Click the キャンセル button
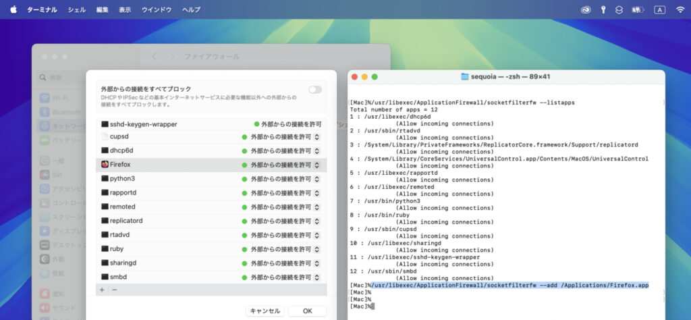 click(x=265, y=311)
